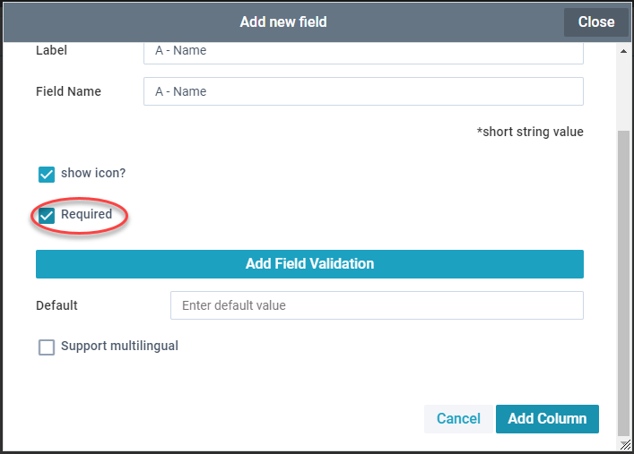Image resolution: width=634 pixels, height=454 pixels.
Task: Confirm with the Add Column button
Action: point(547,419)
